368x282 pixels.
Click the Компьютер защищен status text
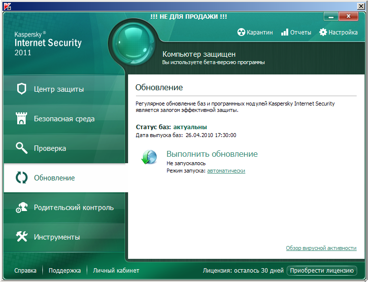199,54
